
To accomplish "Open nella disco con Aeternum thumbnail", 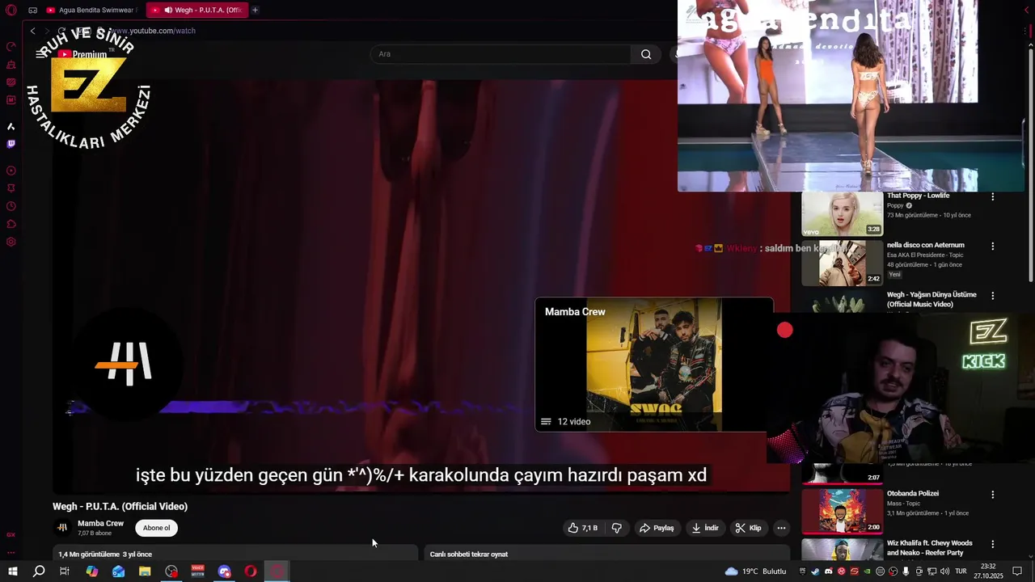I will tap(842, 263).
